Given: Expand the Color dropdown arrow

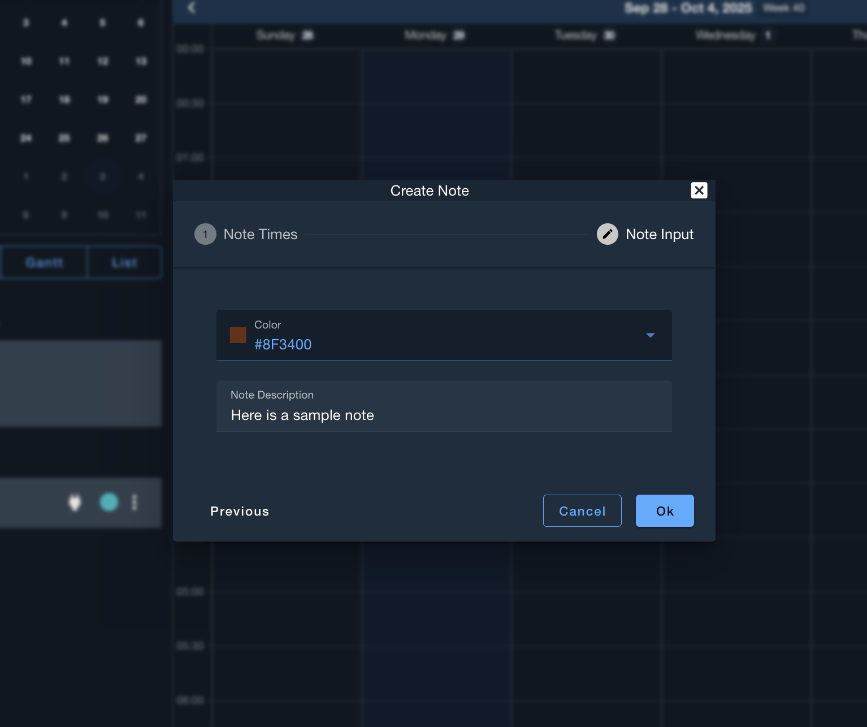Looking at the screenshot, I should 650,335.
